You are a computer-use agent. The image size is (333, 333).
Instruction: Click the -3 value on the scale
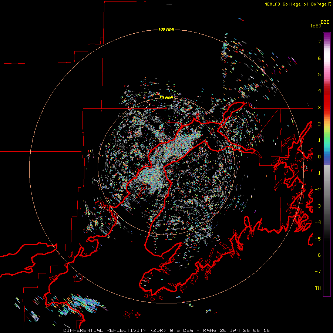point(318,206)
